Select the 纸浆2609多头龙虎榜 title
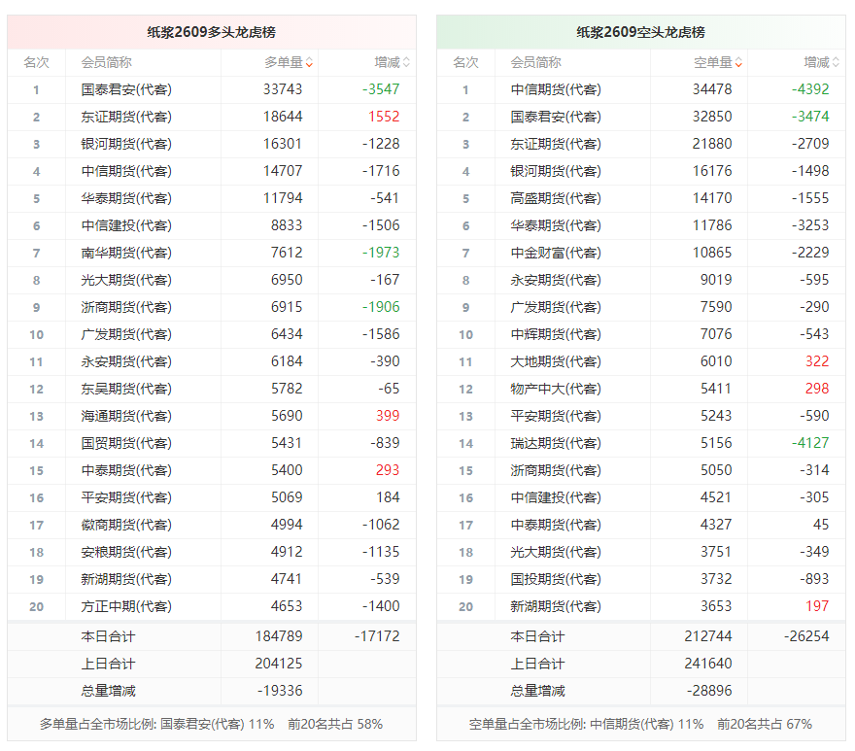Viewport: 855px width, 751px height. [212, 32]
